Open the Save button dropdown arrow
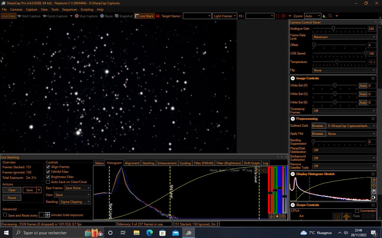The image size is (382, 238). tap(39, 190)
